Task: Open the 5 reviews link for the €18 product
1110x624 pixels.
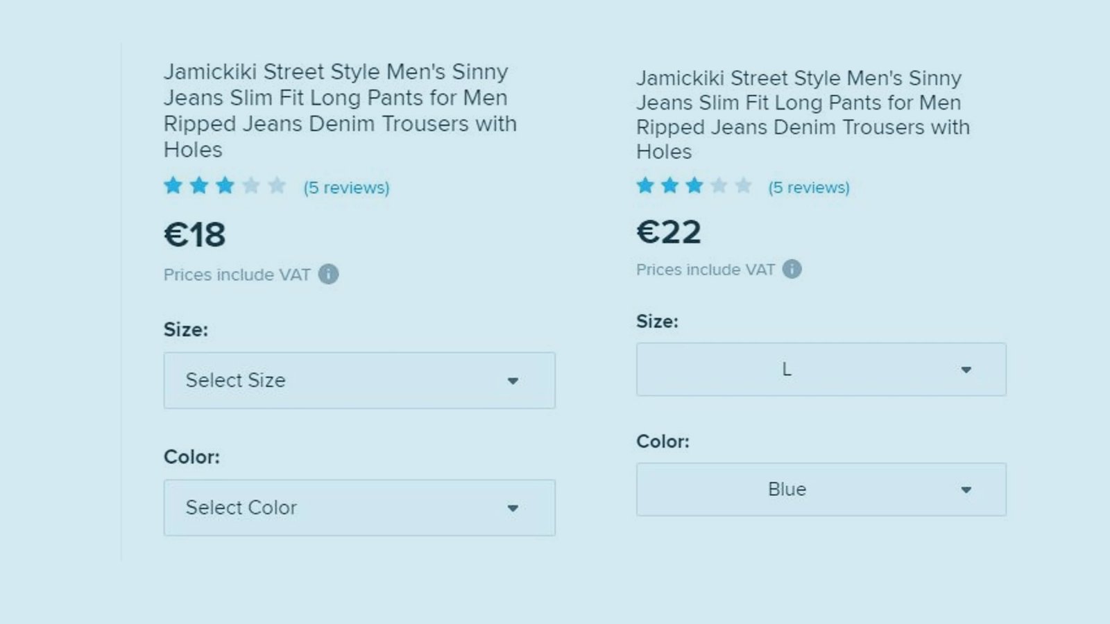Action: (x=346, y=188)
